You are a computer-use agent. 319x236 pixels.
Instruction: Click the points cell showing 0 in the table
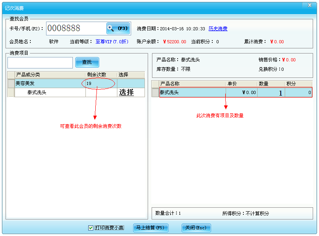(x=299, y=92)
